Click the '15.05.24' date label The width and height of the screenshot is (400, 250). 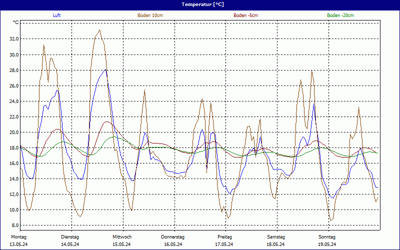[x=121, y=244]
